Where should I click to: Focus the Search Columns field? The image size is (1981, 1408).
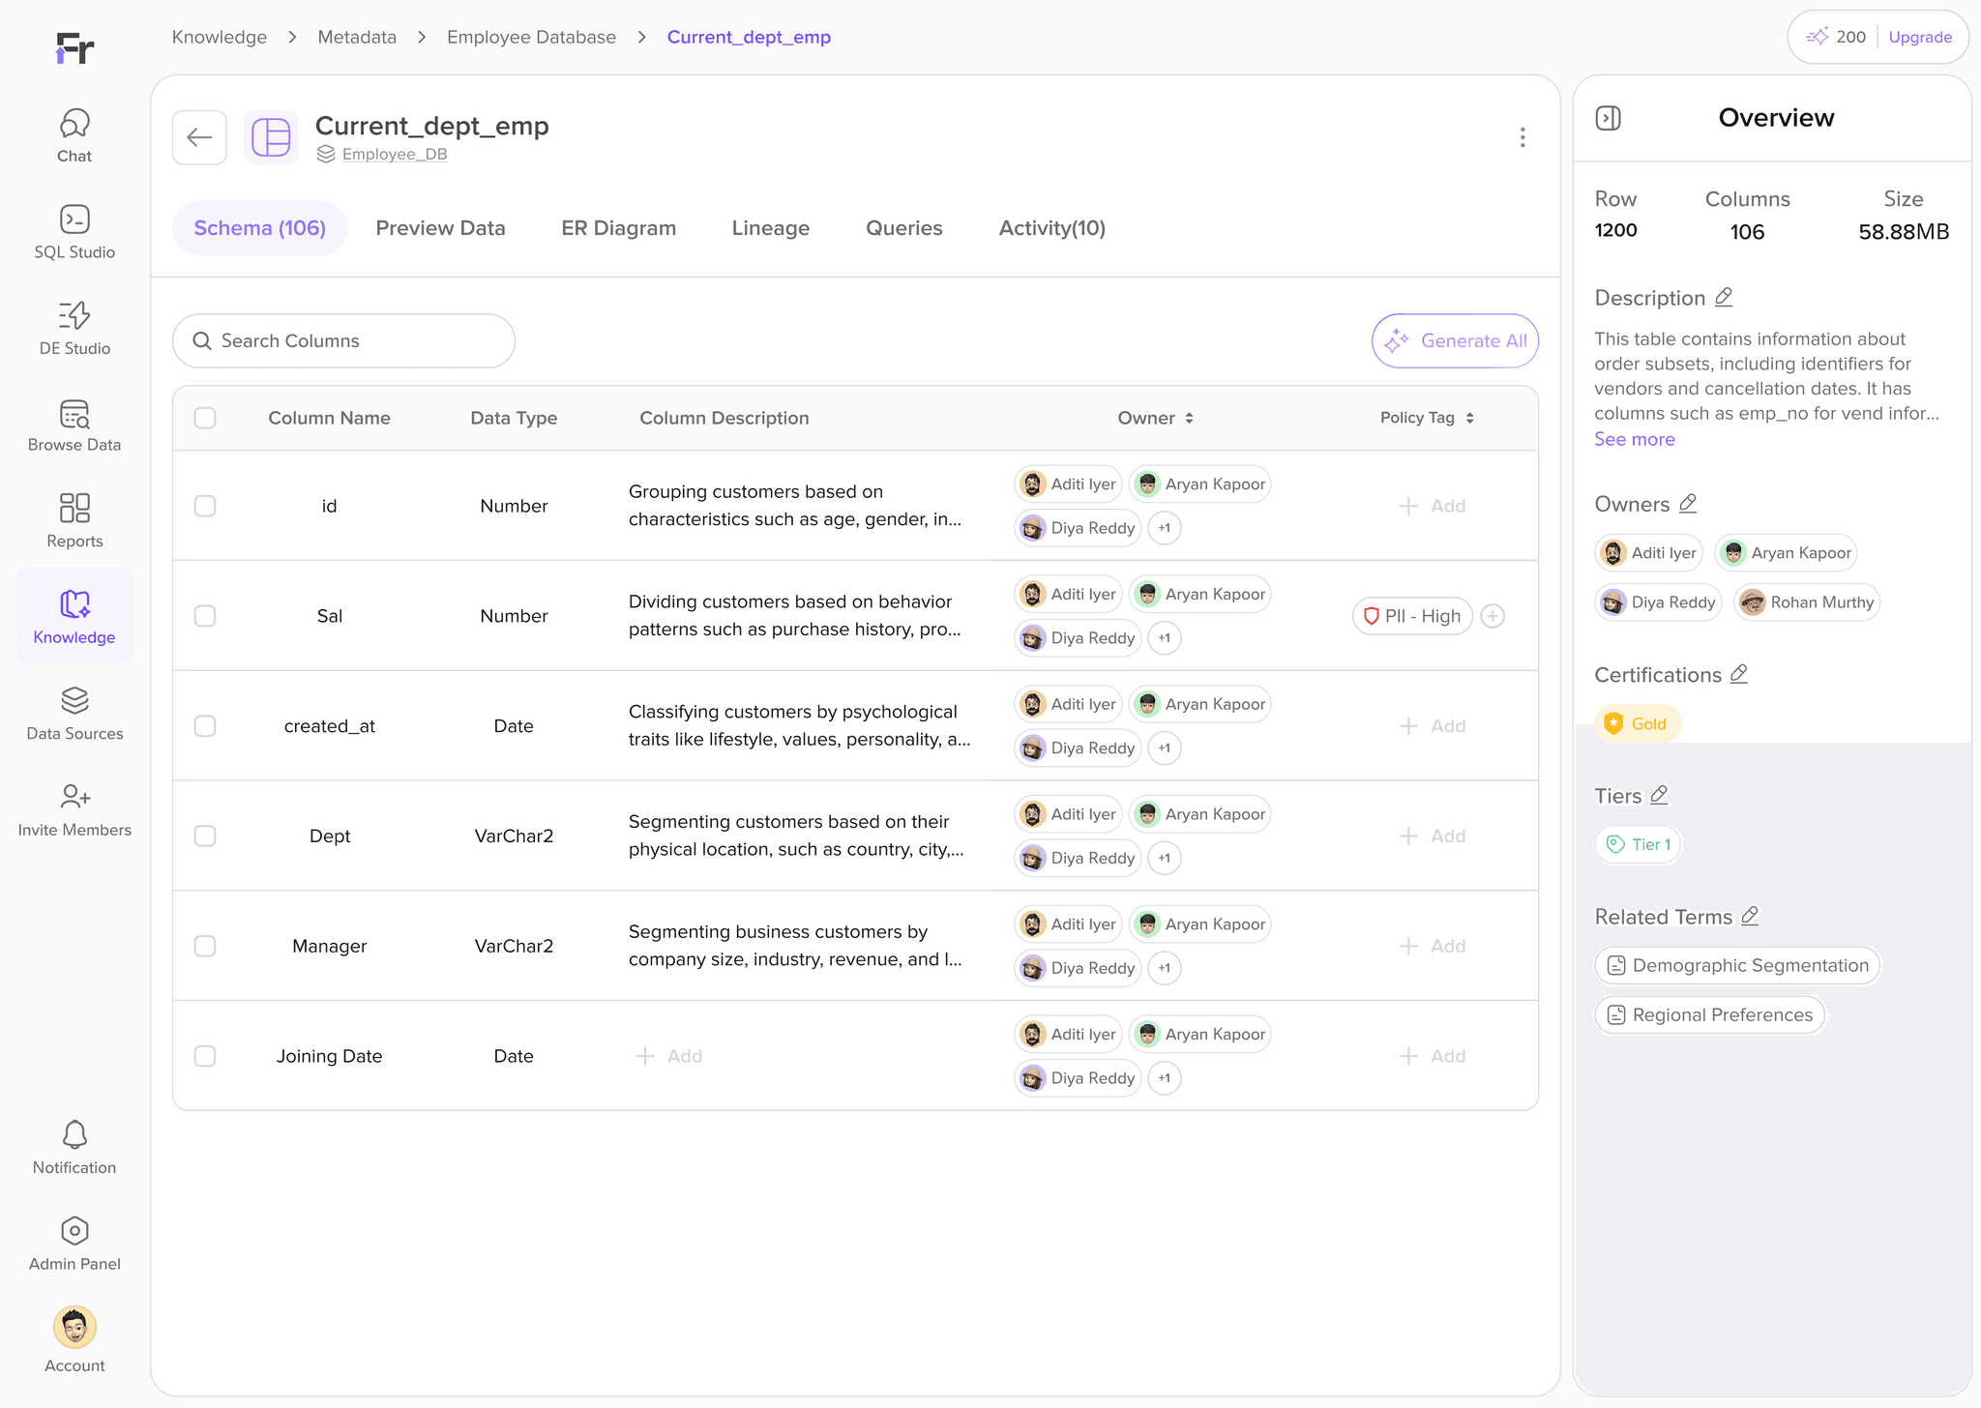pyautogui.click(x=343, y=340)
